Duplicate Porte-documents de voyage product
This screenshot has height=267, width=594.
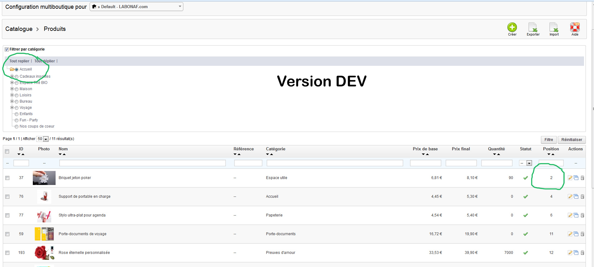(x=576, y=234)
